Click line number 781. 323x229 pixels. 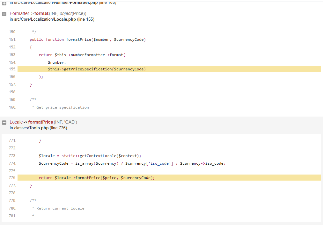tap(12, 216)
